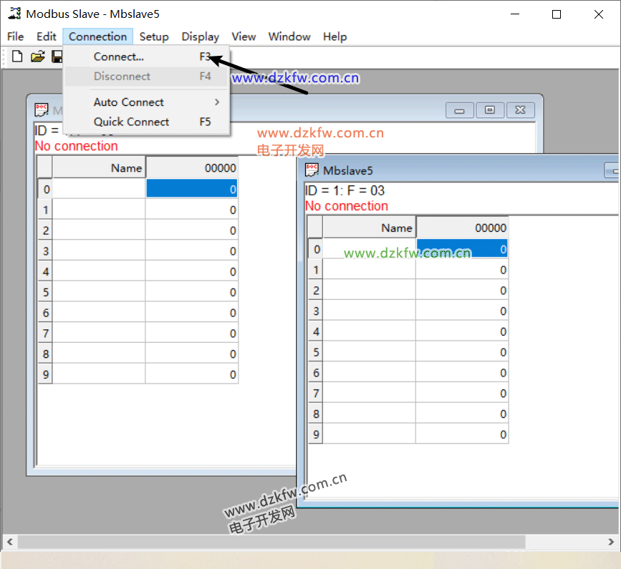Click the New document toolbar icon

(18, 57)
